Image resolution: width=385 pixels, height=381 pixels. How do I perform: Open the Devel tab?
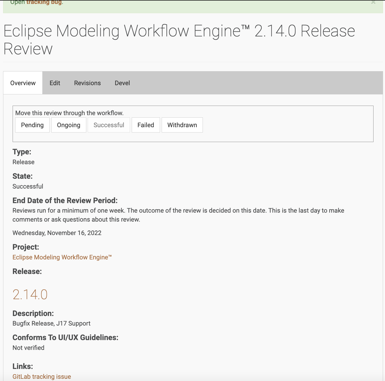pos(122,83)
